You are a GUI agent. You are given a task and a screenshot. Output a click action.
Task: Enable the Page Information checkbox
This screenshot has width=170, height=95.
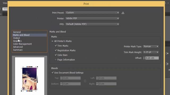pos(56,60)
